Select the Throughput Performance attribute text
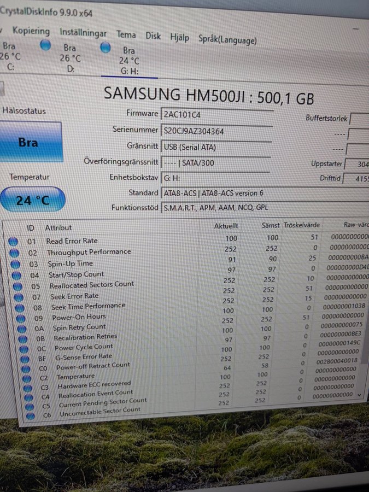The width and height of the screenshot is (369, 492). 89,251
